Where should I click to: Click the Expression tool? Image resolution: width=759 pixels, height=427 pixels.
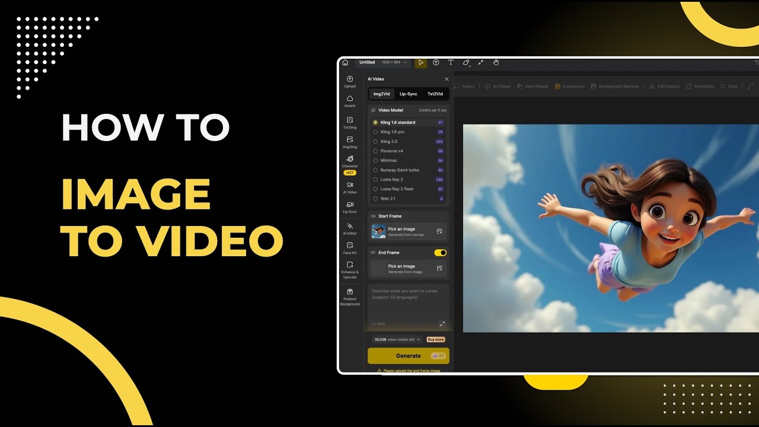570,87
